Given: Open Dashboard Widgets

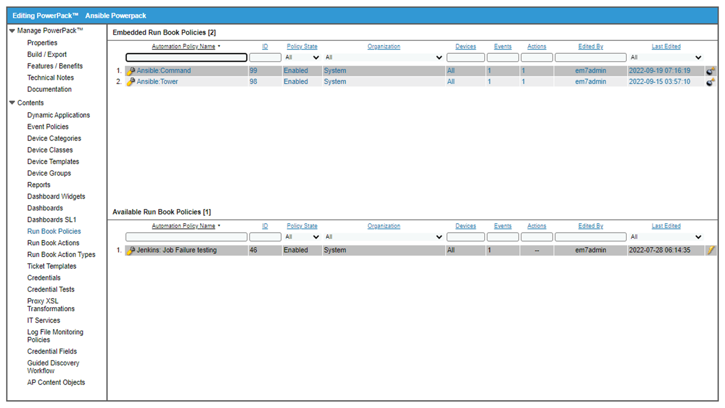Looking at the screenshot, I should [56, 197].
